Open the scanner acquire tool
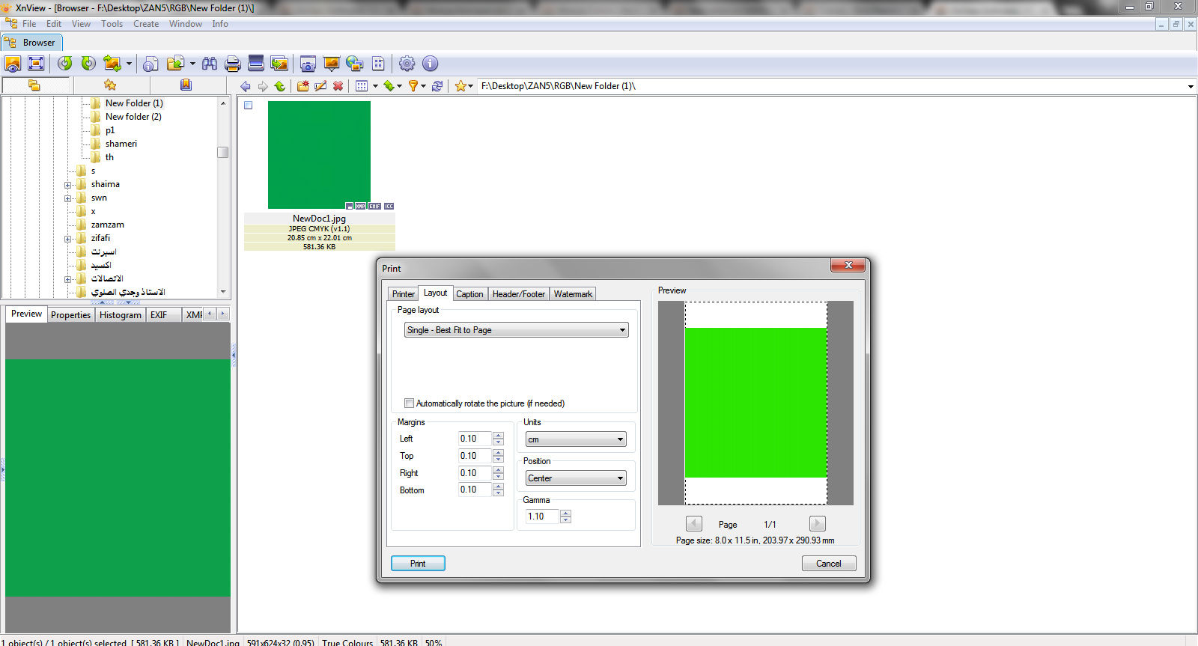 tap(256, 64)
